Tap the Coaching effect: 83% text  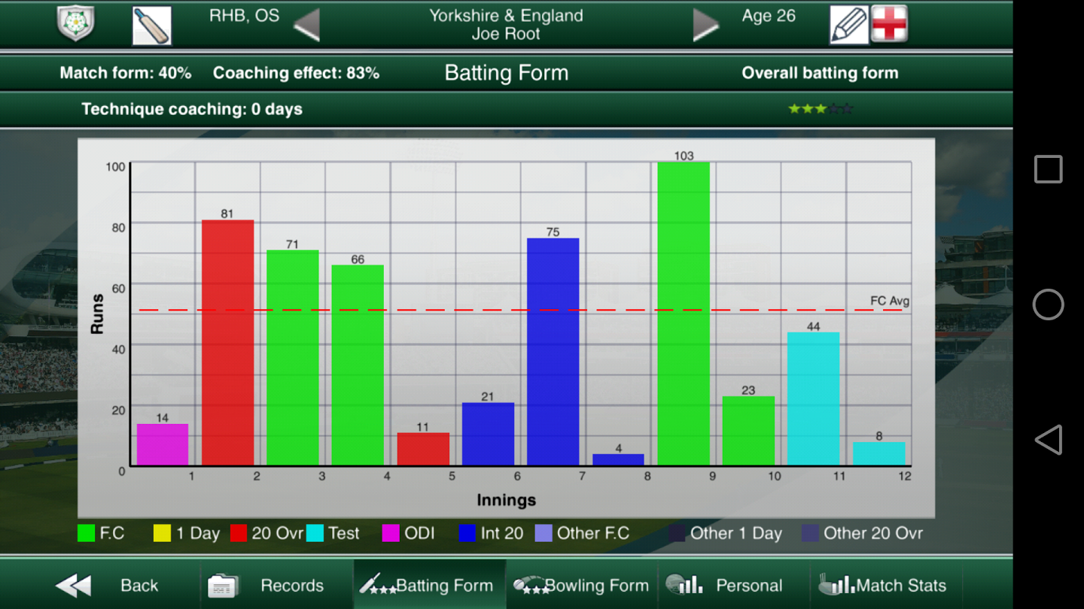[x=296, y=73]
